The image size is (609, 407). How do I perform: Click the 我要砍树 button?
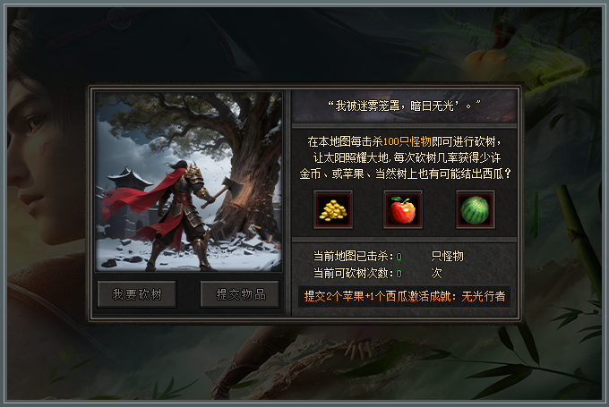pyautogui.click(x=137, y=294)
